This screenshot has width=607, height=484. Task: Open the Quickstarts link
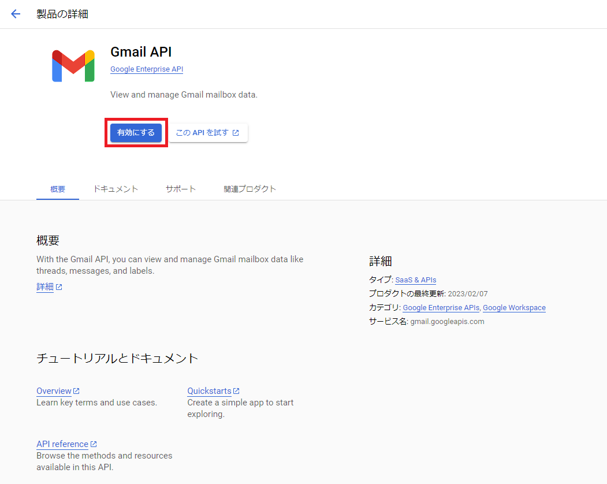point(210,391)
